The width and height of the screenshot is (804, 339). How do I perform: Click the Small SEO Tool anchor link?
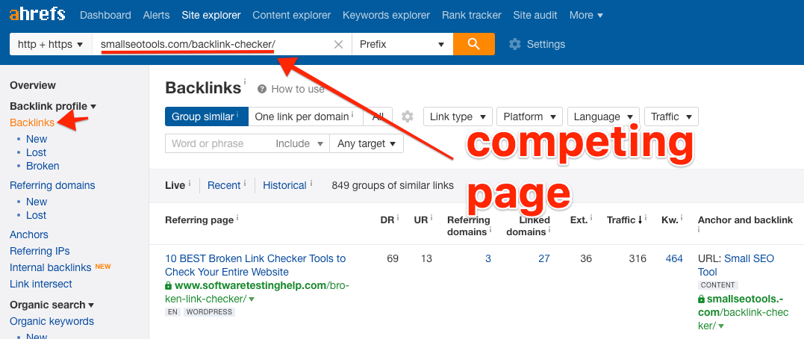click(x=736, y=265)
